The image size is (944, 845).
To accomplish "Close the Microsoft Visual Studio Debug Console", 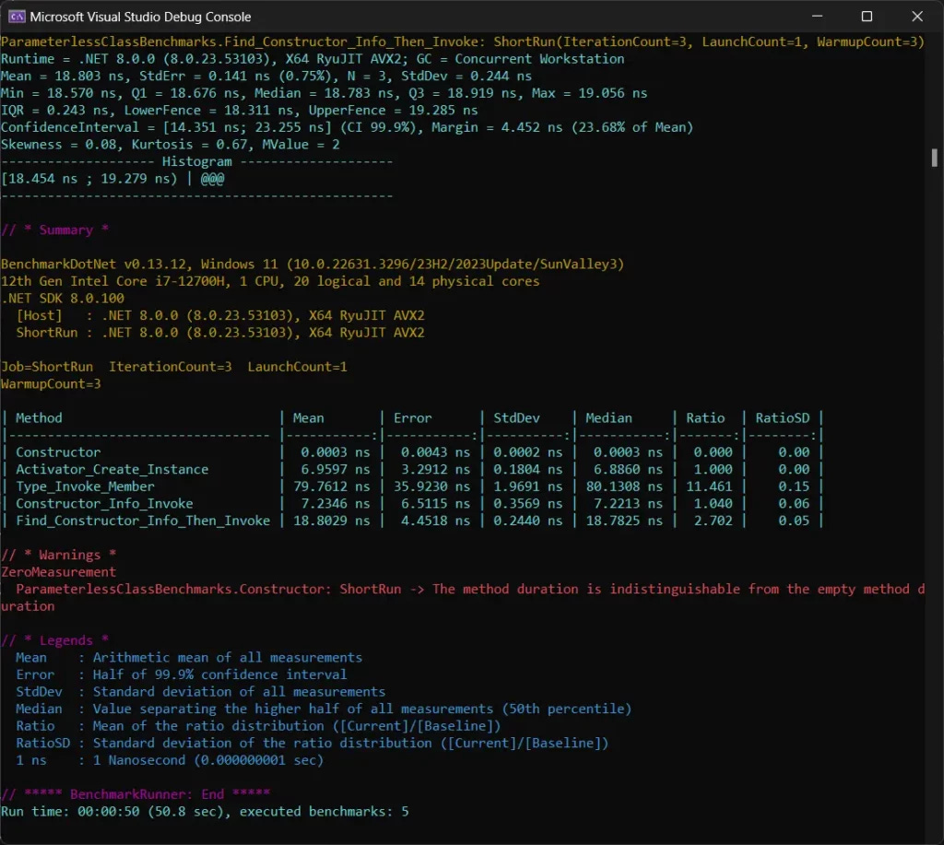I will click(x=916, y=16).
